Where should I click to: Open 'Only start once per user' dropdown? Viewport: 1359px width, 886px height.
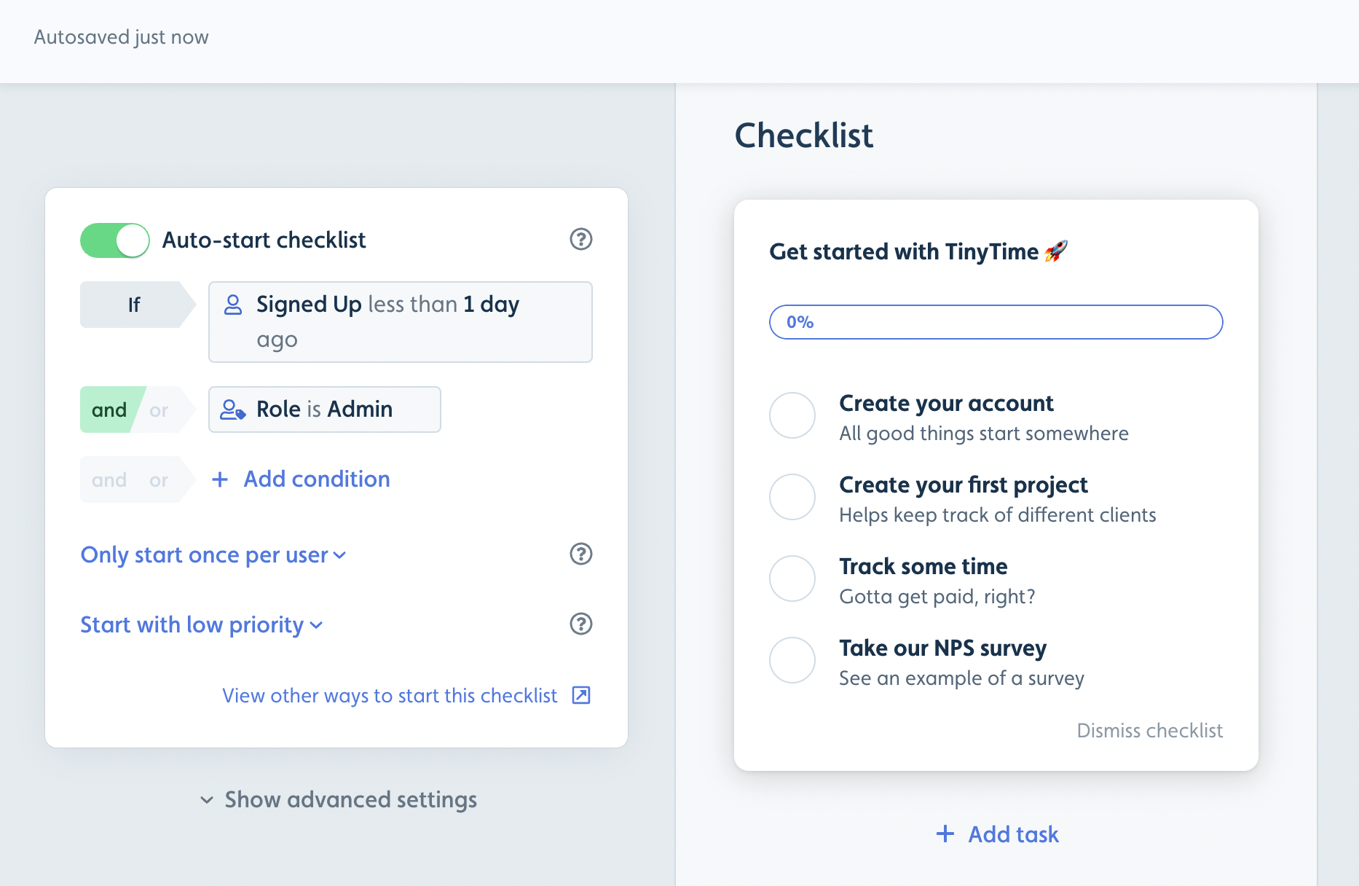213,555
